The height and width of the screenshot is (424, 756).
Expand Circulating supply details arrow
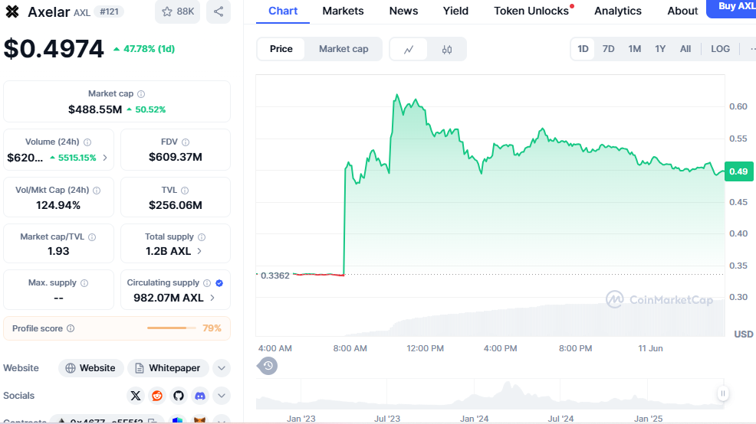(x=212, y=298)
